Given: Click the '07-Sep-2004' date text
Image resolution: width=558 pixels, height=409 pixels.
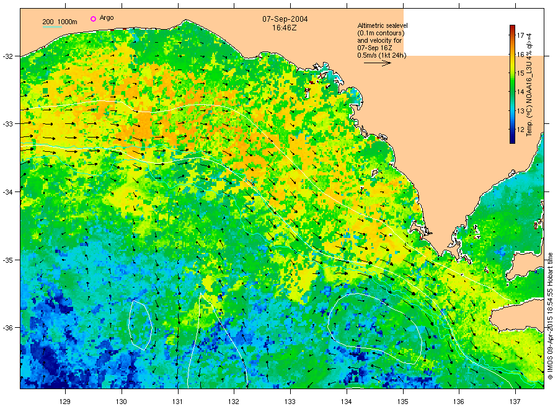Looking at the screenshot, I should [285, 19].
